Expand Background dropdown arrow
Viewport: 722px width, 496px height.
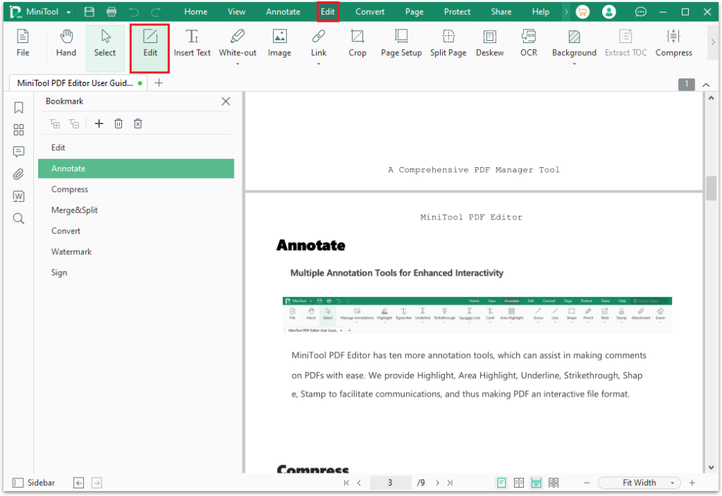tap(574, 64)
